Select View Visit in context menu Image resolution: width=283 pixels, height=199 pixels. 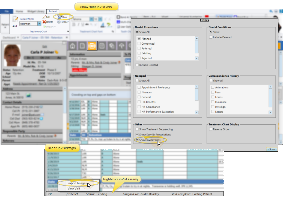(x=74, y=188)
